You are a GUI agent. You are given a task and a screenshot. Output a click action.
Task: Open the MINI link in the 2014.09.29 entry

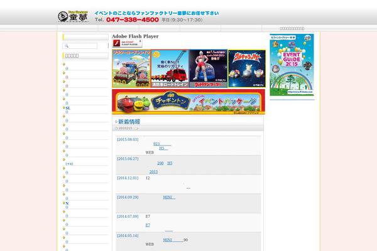tap(169, 197)
